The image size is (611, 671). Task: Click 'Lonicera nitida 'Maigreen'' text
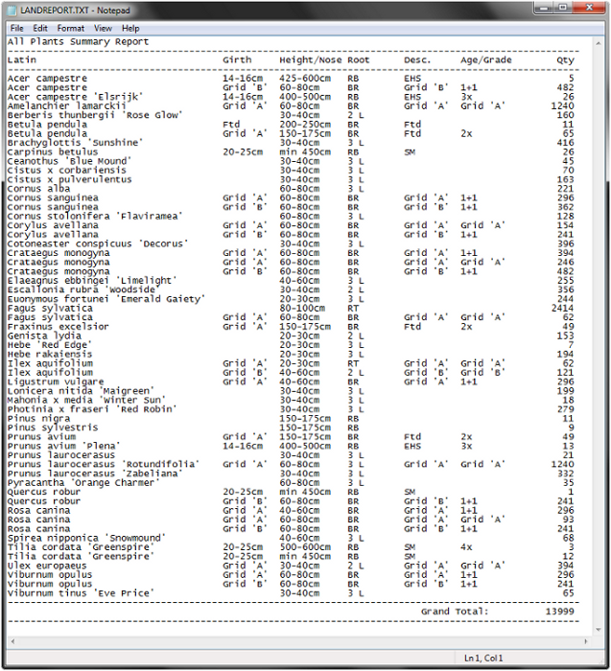(81, 391)
